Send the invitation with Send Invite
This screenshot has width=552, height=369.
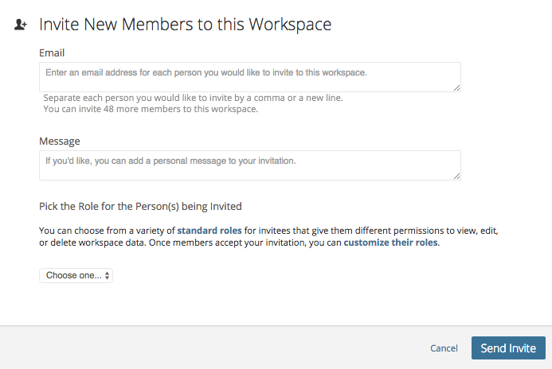pyautogui.click(x=508, y=348)
